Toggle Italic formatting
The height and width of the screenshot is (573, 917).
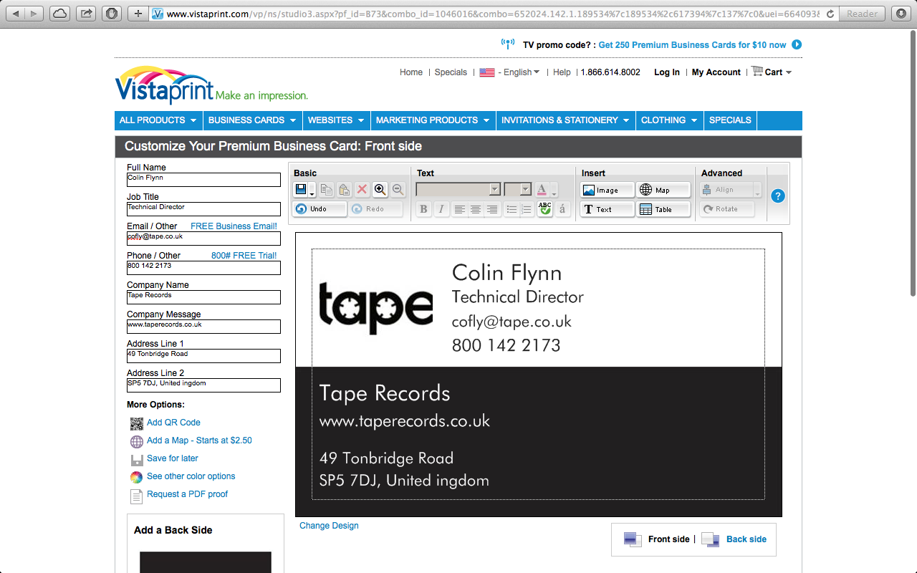click(x=441, y=209)
